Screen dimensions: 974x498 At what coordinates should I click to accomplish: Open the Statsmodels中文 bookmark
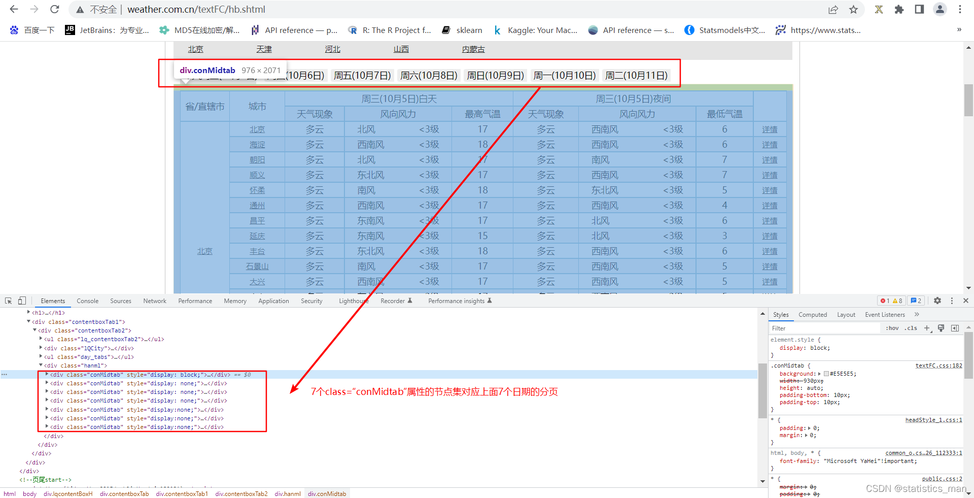[x=724, y=30]
